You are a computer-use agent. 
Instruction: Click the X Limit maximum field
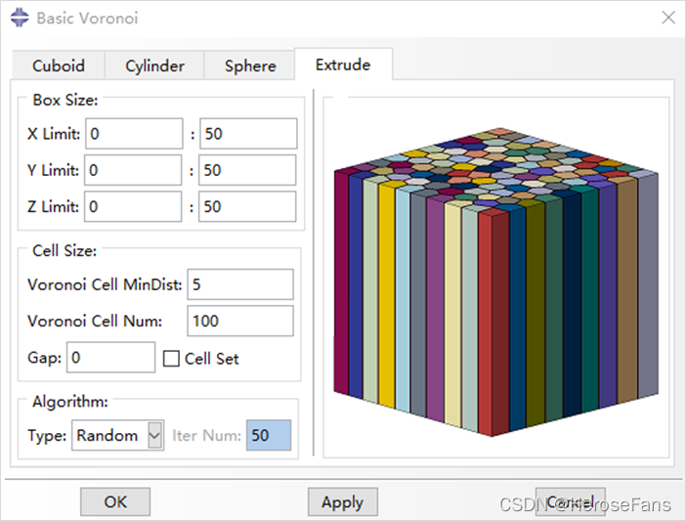pos(248,133)
